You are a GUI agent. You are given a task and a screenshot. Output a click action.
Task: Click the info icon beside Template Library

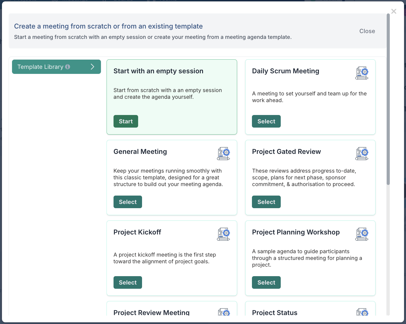pyautogui.click(x=68, y=67)
